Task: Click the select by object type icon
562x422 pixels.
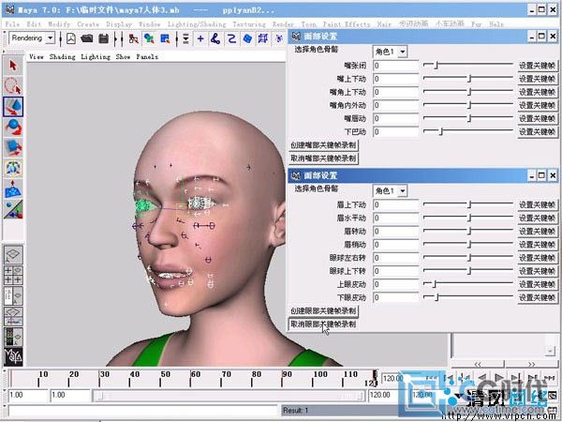Action: [x=149, y=38]
